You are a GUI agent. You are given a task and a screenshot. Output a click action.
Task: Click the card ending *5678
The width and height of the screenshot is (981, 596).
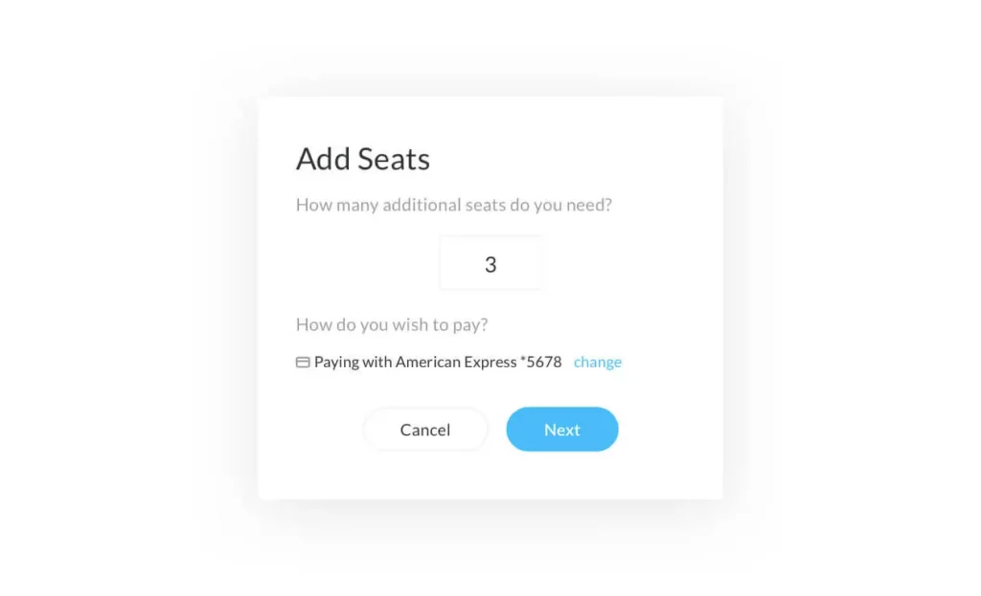pos(540,363)
